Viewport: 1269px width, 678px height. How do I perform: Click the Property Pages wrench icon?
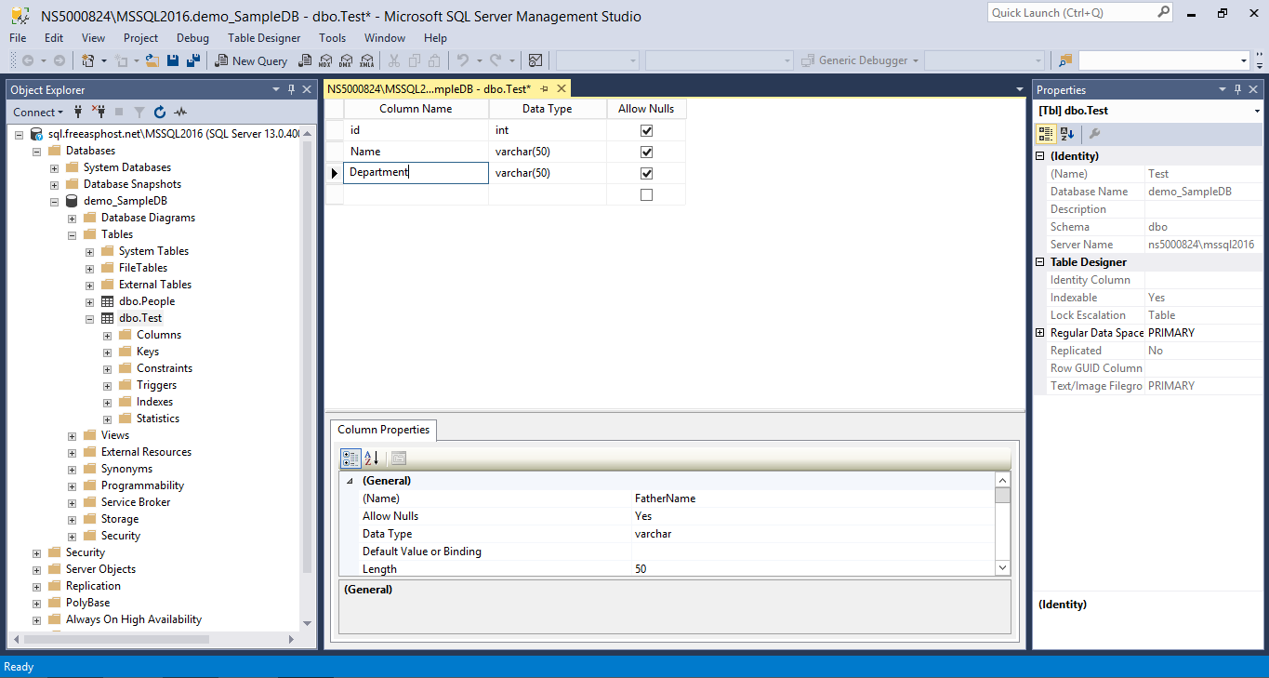point(1094,134)
